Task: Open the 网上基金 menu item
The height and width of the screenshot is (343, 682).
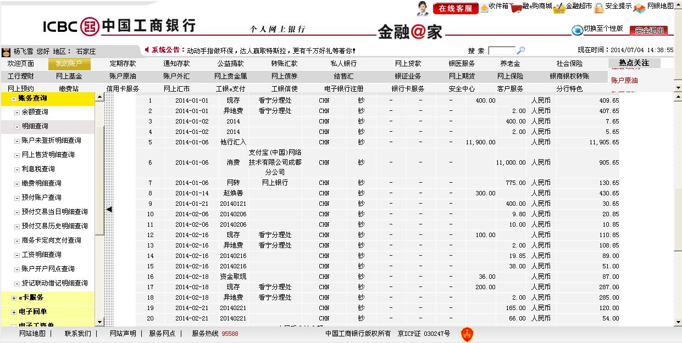Action: [x=69, y=76]
